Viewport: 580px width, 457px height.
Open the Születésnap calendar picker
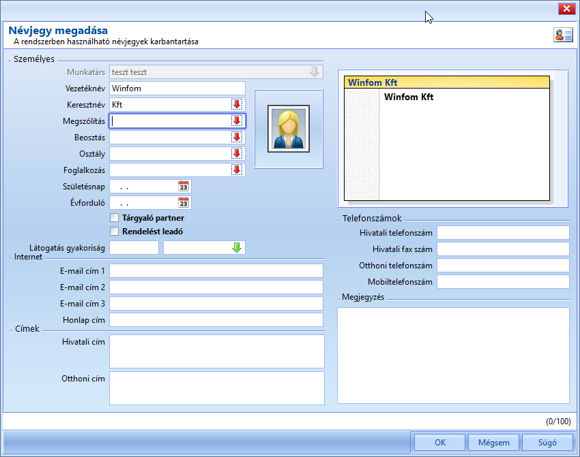pyautogui.click(x=184, y=187)
